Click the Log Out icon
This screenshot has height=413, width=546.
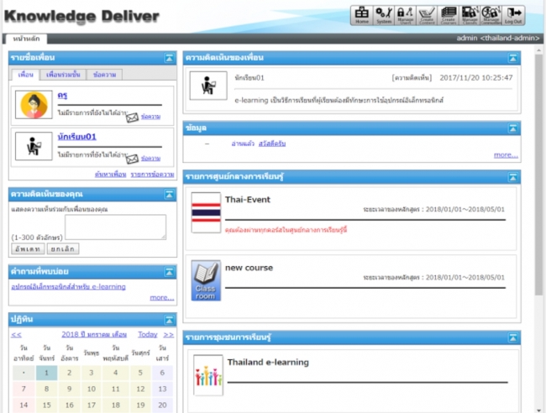coord(513,15)
